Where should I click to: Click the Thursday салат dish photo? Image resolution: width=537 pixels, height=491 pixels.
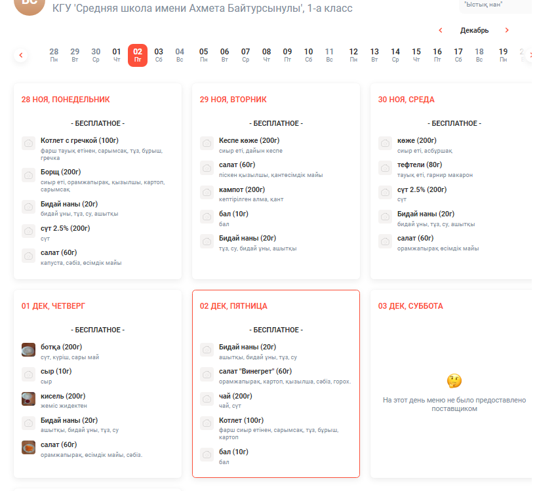[x=28, y=447]
